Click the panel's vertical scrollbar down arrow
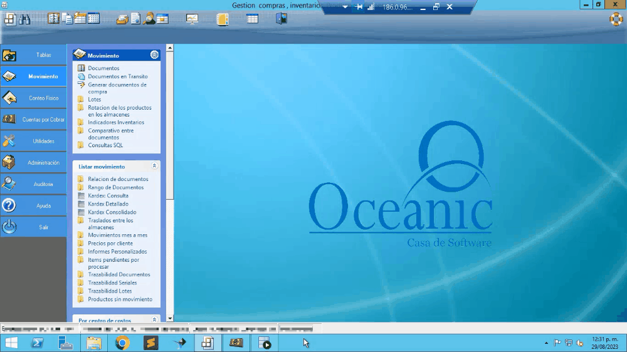Image resolution: width=627 pixels, height=352 pixels. pyautogui.click(x=170, y=318)
